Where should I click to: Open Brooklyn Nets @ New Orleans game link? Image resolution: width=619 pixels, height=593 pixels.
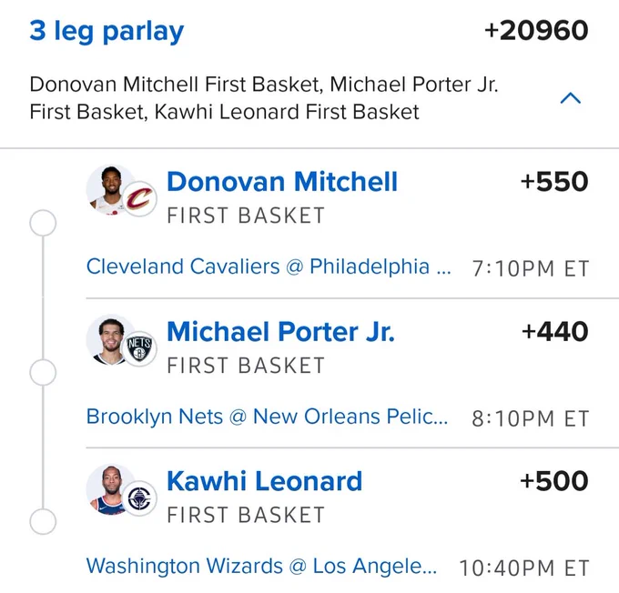point(268,417)
